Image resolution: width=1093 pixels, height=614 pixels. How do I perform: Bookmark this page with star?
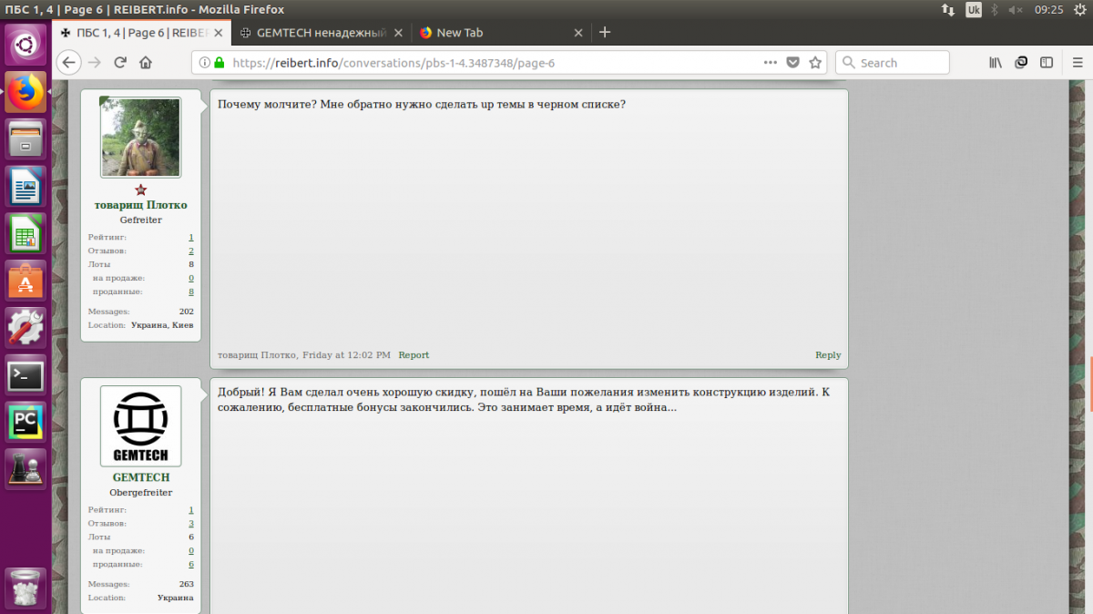tap(816, 63)
